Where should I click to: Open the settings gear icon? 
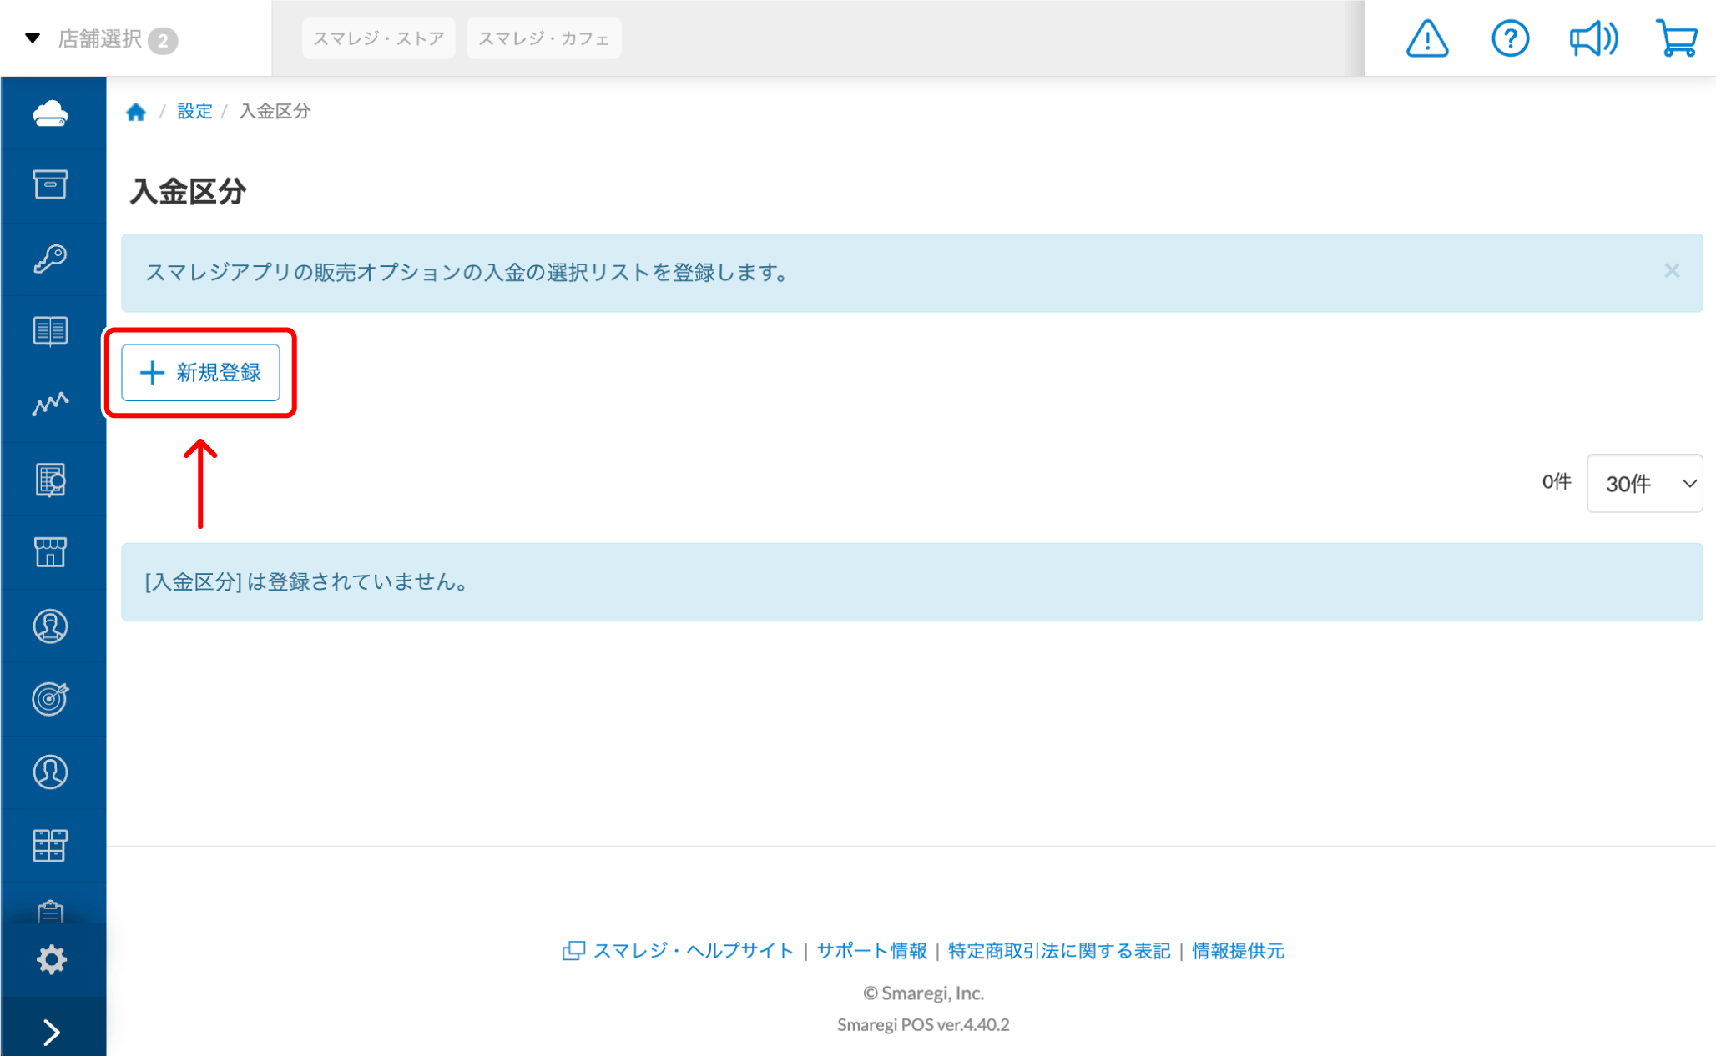click(51, 960)
